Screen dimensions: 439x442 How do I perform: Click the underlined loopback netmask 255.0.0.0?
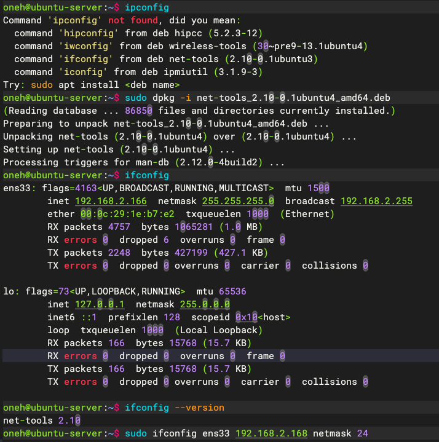(x=205, y=304)
